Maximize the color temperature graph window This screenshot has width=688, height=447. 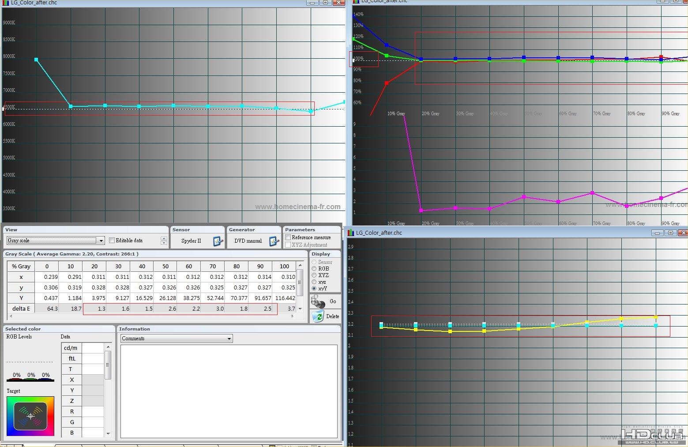point(326,3)
